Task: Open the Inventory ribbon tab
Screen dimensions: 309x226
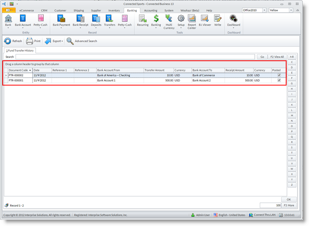Action: click(x=114, y=10)
